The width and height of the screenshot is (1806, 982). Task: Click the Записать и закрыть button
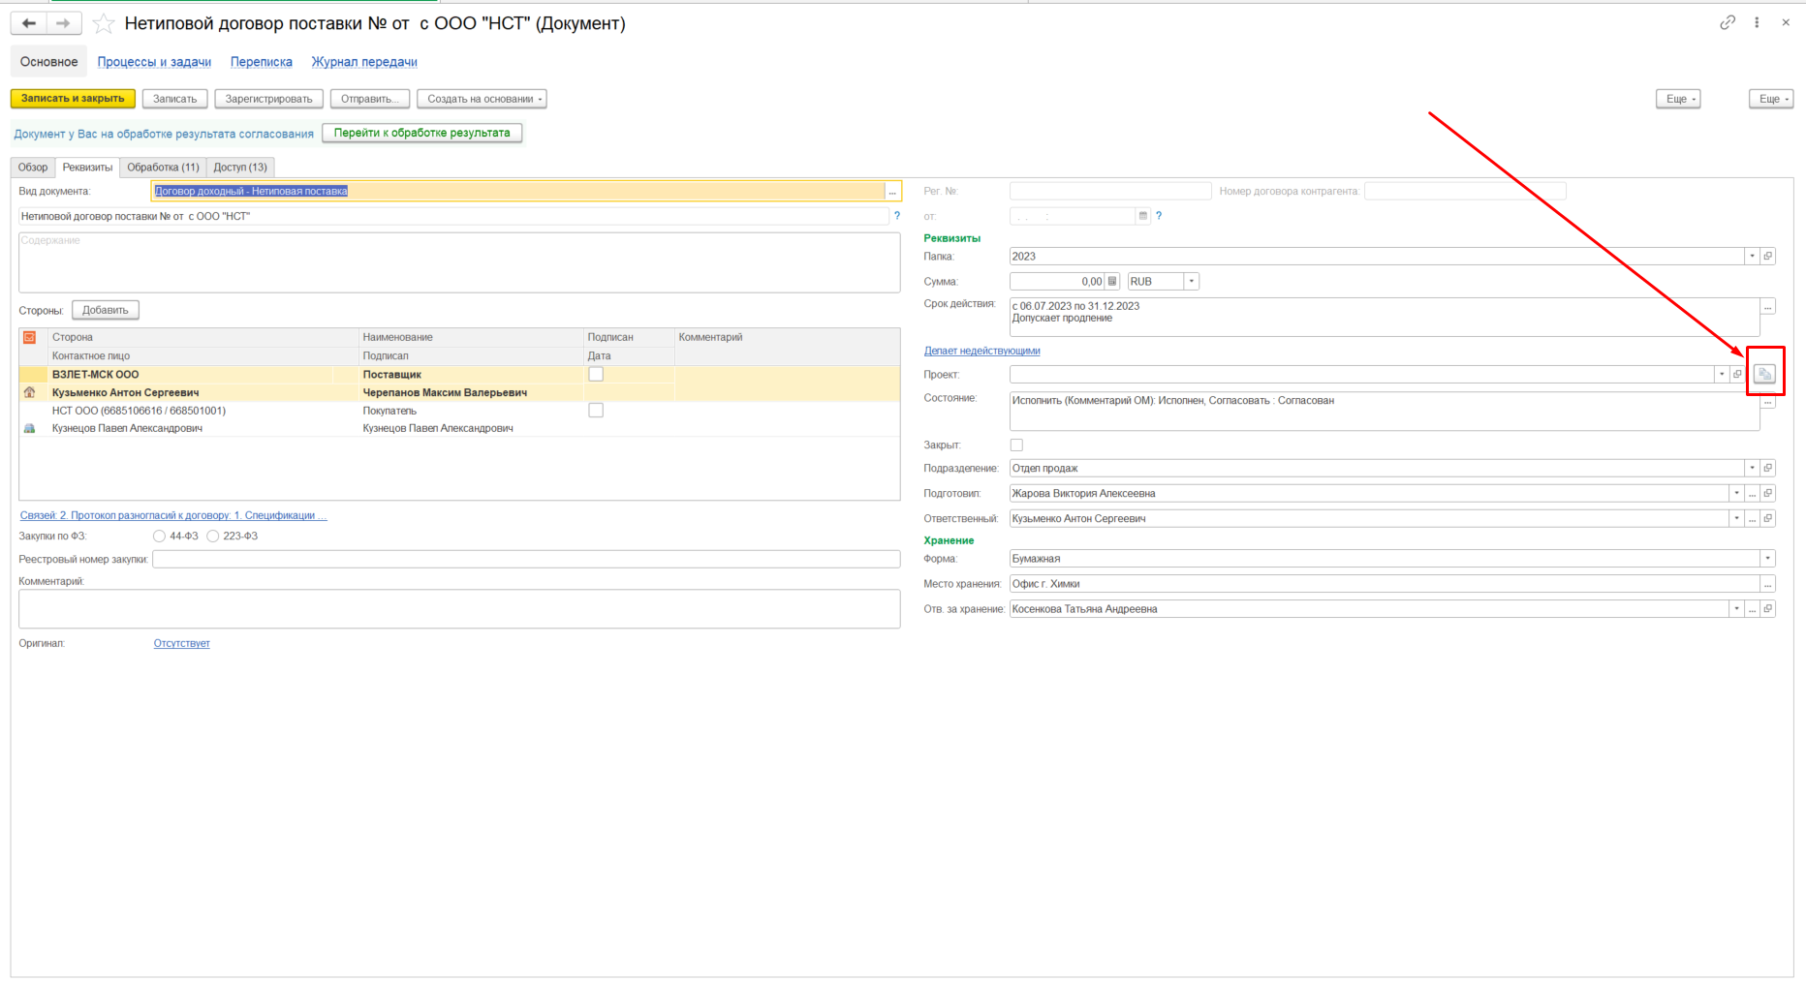73,99
